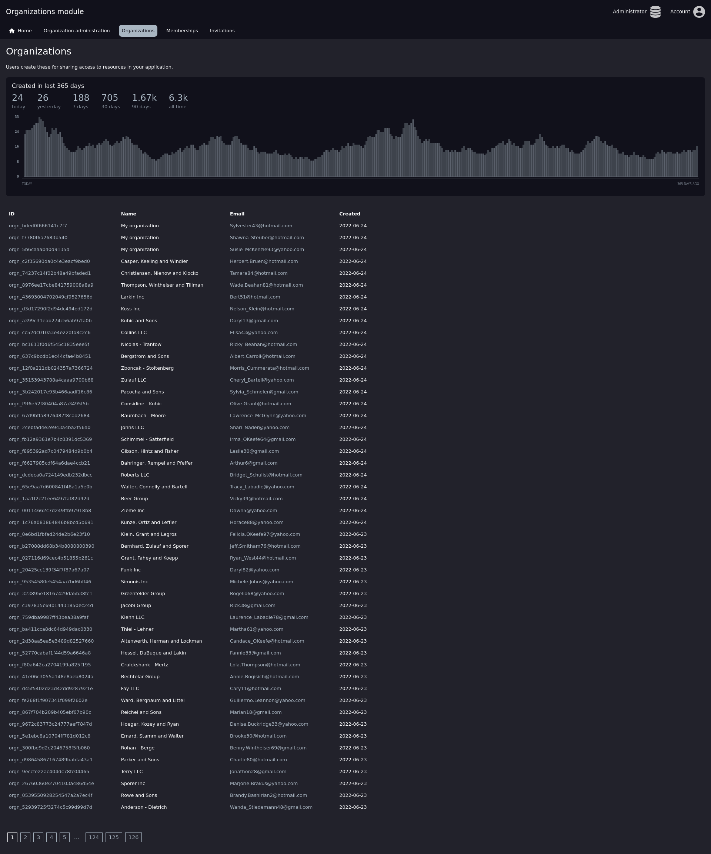The image size is (711, 854).
Task: Go to pagination page 2
Action: pos(25,837)
